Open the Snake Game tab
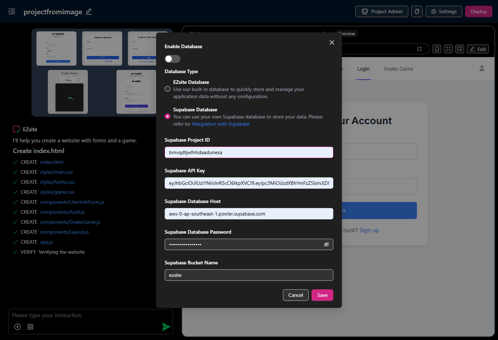The height and width of the screenshot is (340, 498). [x=398, y=69]
